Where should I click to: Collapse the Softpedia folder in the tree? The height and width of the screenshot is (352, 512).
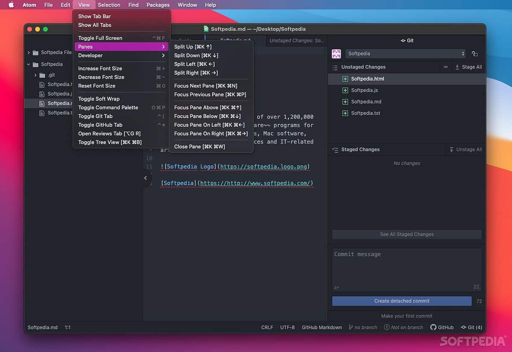pyautogui.click(x=28, y=64)
